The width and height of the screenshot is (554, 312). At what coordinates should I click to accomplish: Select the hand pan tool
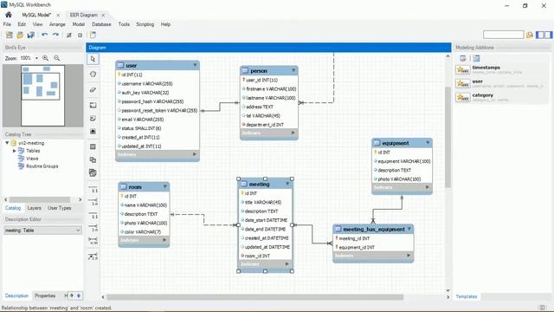93,75
